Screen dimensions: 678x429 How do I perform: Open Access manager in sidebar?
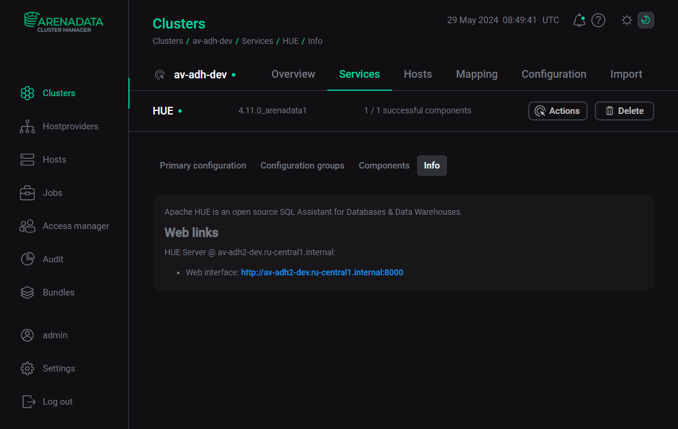click(75, 226)
